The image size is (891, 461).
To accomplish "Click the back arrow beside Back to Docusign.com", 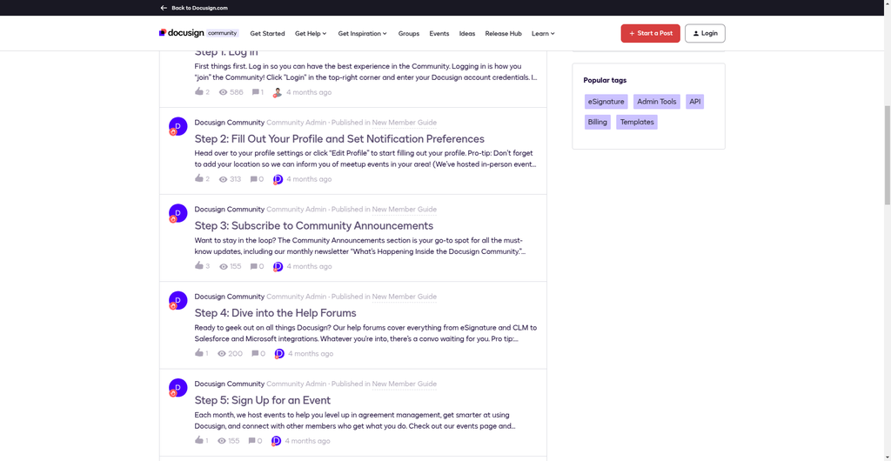I will click(164, 8).
